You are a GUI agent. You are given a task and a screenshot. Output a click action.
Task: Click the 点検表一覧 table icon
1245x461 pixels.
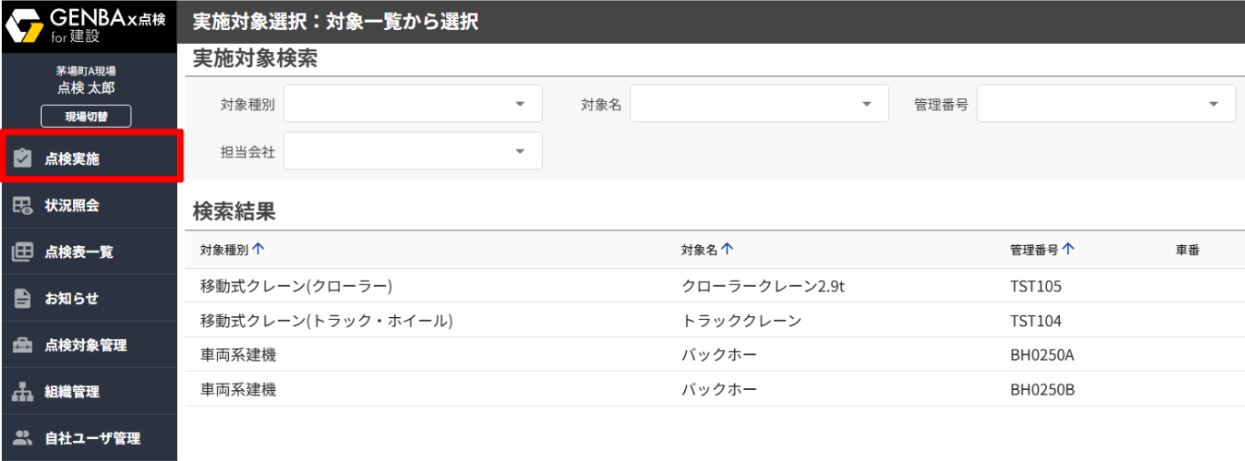pyautogui.click(x=23, y=252)
